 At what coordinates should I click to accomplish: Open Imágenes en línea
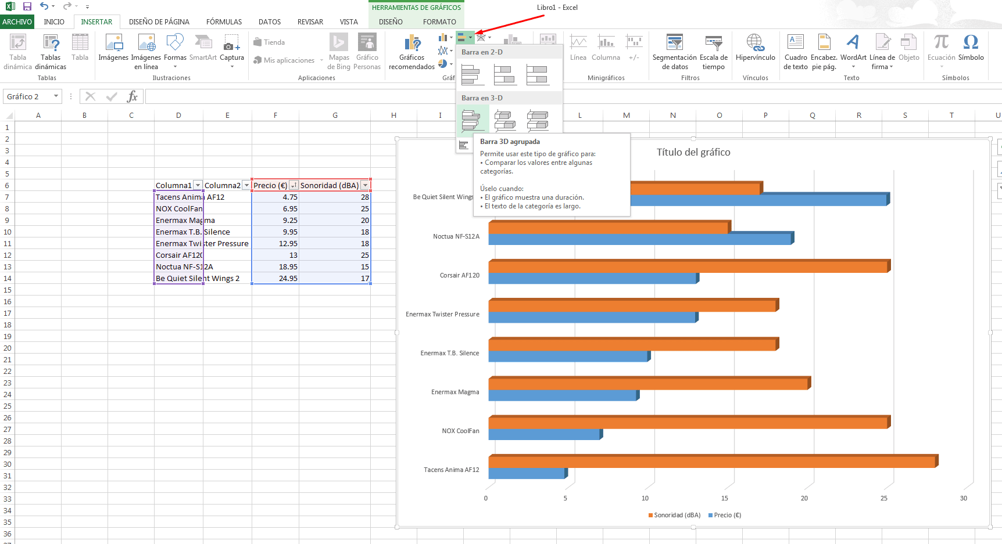coord(146,51)
